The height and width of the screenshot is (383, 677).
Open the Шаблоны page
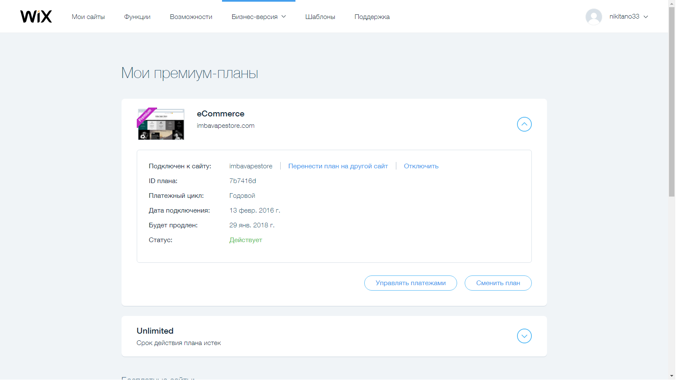(x=320, y=17)
